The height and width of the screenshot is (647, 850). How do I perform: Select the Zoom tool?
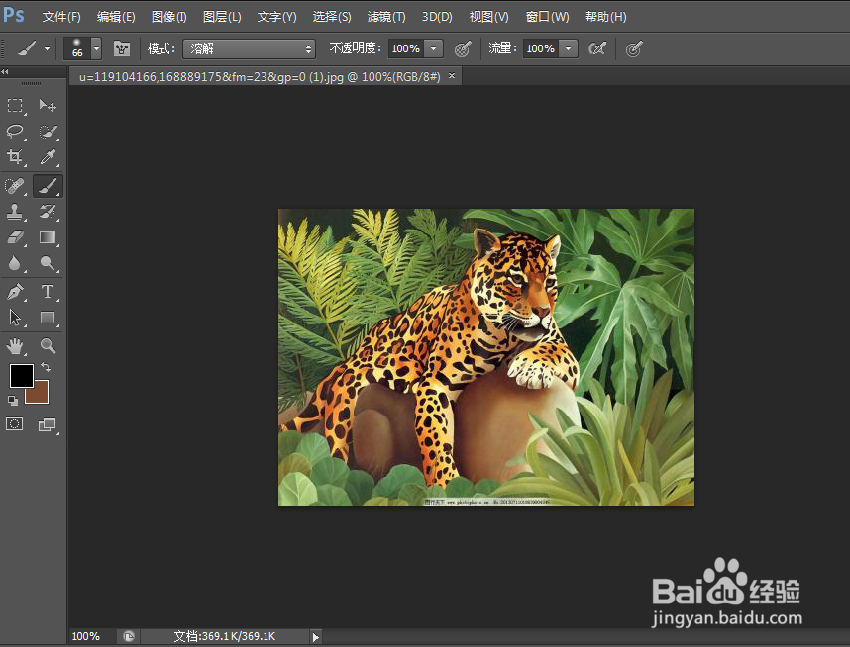[48, 346]
